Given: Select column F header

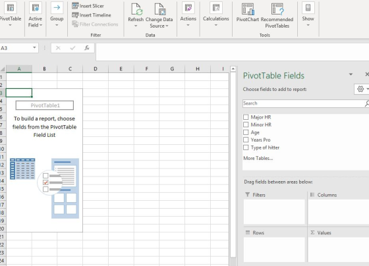Looking at the screenshot, I should 146,69.
